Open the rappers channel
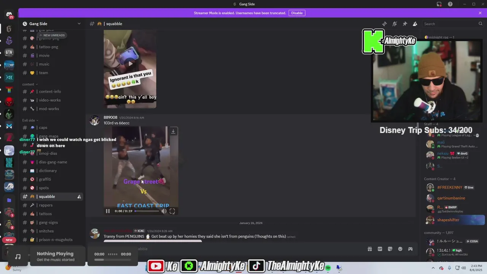The width and height of the screenshot is (487, 274). [x=52, y=205]
